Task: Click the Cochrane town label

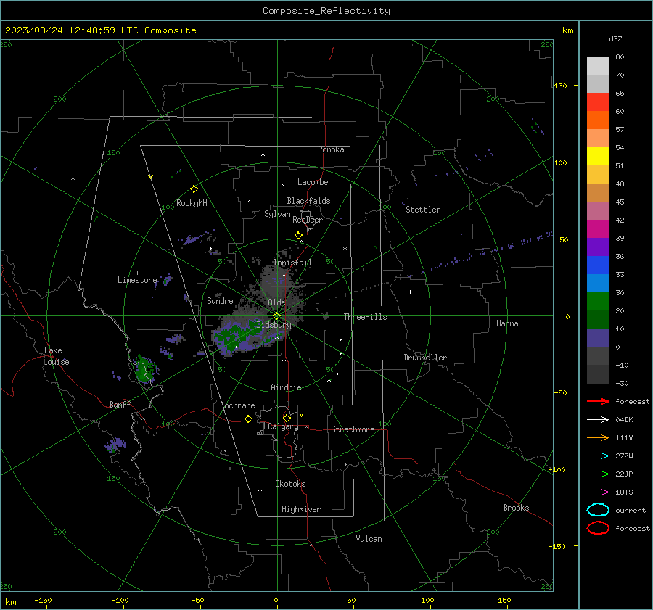Action: click(x=237, y=405)
